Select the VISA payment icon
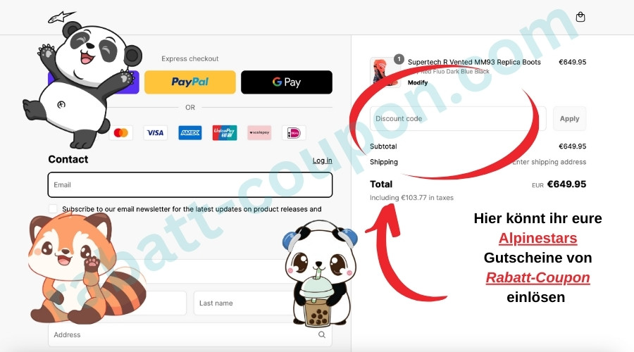The width and height of the screenshot is (634, 352). pos(155,132)
